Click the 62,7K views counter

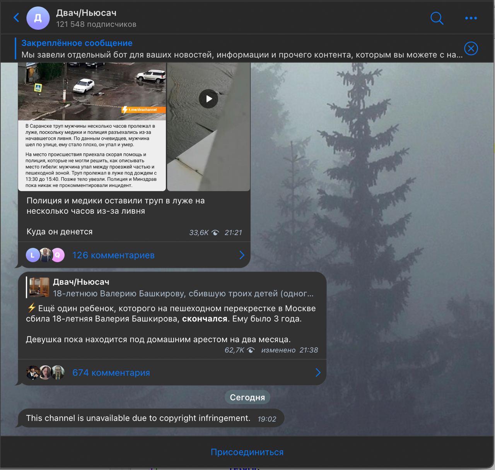tap(239, 350)
